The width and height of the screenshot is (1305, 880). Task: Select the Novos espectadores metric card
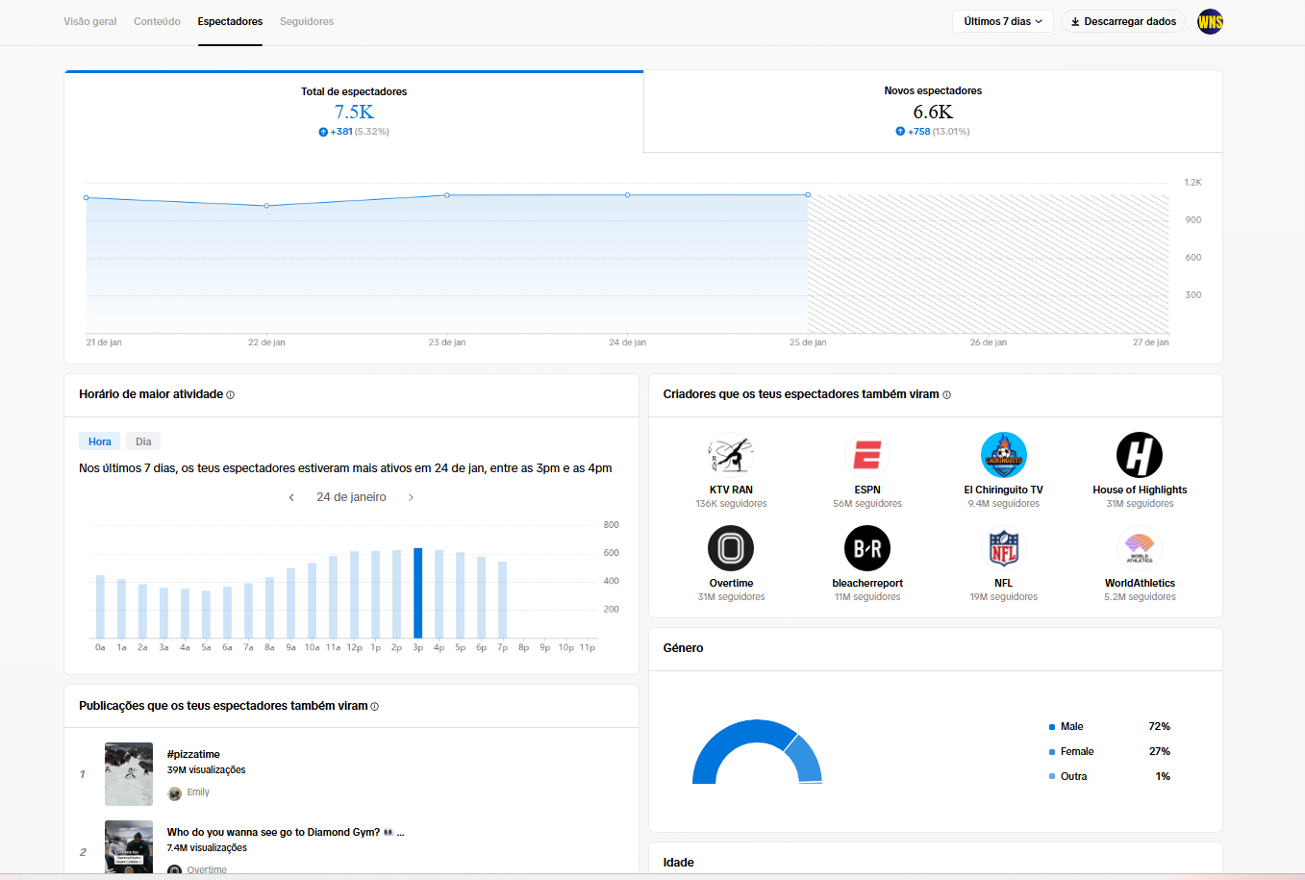click(932, 112)
